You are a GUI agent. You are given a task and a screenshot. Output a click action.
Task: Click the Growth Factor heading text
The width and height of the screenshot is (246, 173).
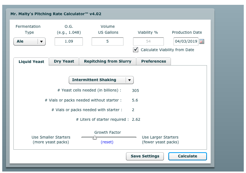pyautogui.click(x=108, y=133)
